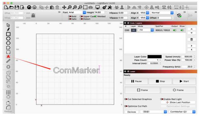The width and height of the screenshot is (200, 116).
Task: Click the Devices button
Action: (x=131, y=112)
